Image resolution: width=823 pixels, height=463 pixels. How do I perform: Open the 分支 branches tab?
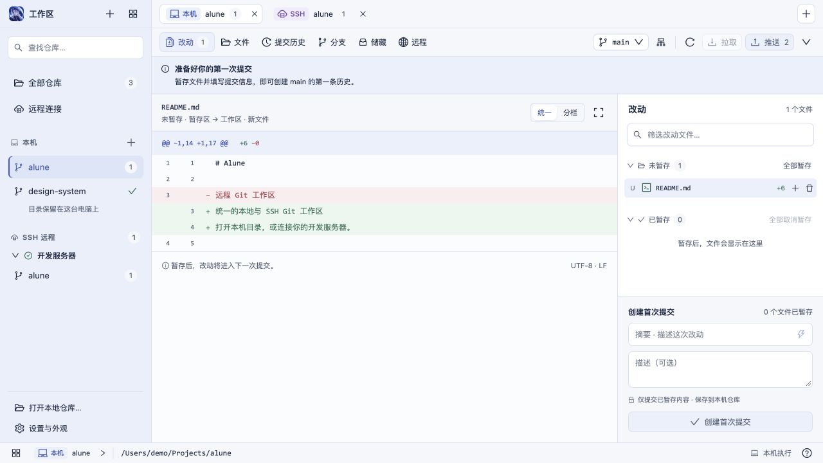(332, 42)
